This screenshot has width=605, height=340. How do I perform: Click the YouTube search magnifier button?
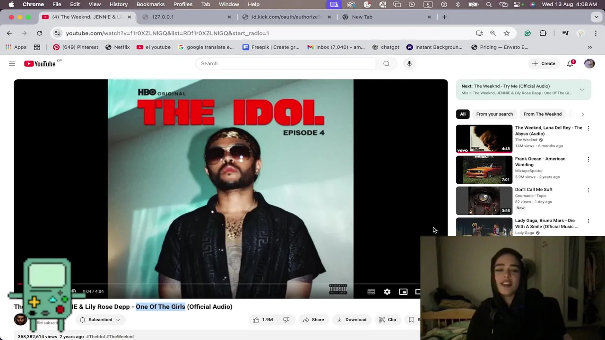coord(387,63)
